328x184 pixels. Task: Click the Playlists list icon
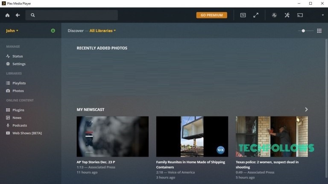[8, 83]
